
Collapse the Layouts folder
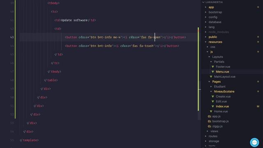(209, 57)
